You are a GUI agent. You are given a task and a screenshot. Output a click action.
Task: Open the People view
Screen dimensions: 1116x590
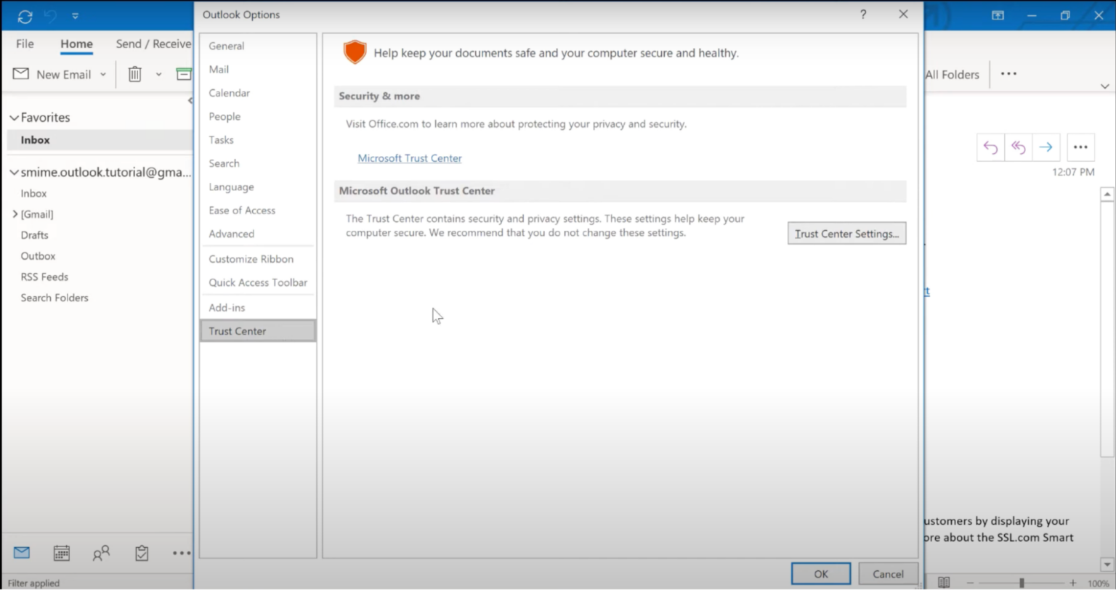[x=101, y=552]
